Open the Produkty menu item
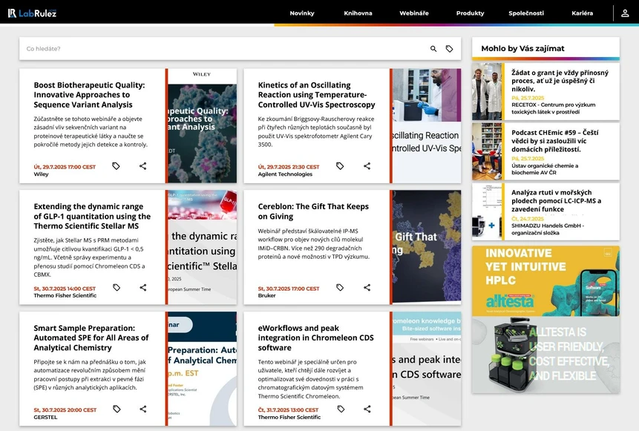Screen dimensions: 639x431 471,13
